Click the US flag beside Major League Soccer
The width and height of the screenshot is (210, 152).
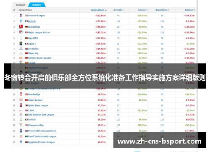click(x=26, y=32)
